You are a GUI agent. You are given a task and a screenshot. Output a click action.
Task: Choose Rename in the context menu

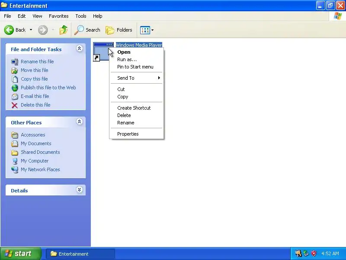[x=137, y=123]
